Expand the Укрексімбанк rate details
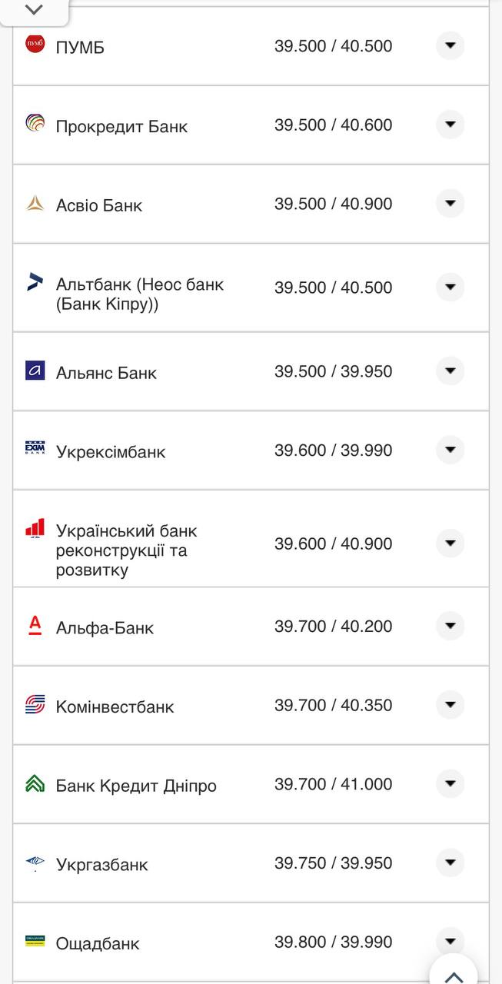The width and height of the screenshot is (502, 984). click(x=450, y=450)
